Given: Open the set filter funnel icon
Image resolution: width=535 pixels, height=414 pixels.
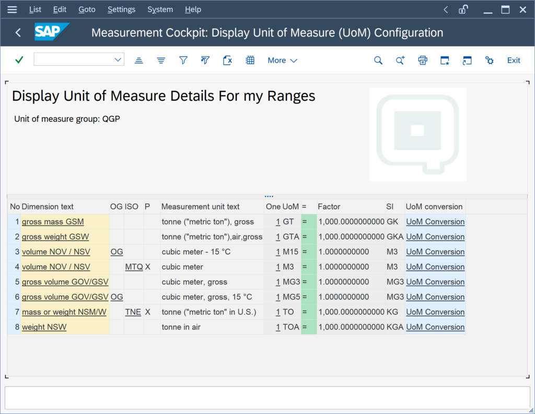Looking at the screenshot, I should click(183, 61).
